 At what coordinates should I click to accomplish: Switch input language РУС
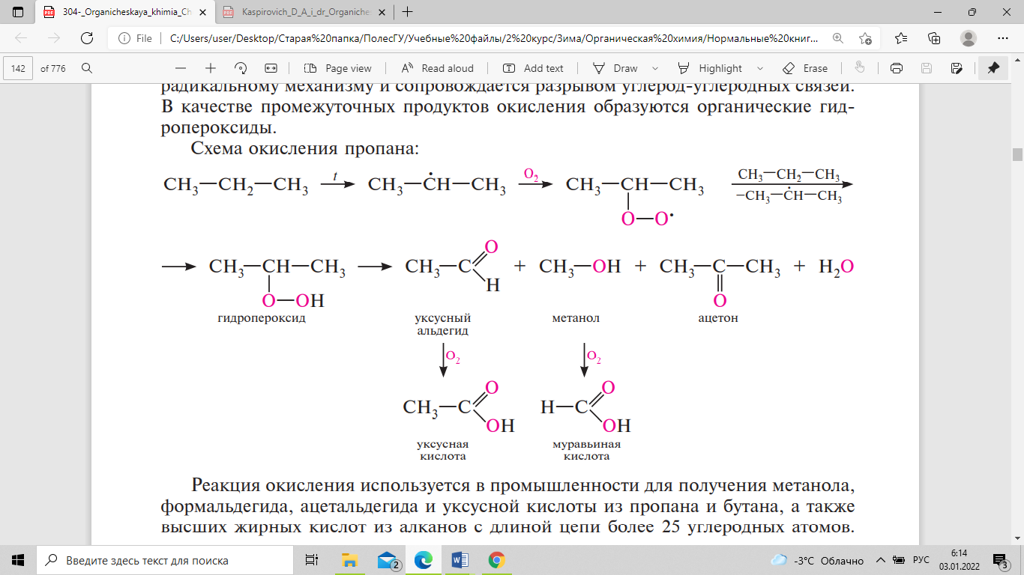921,560
